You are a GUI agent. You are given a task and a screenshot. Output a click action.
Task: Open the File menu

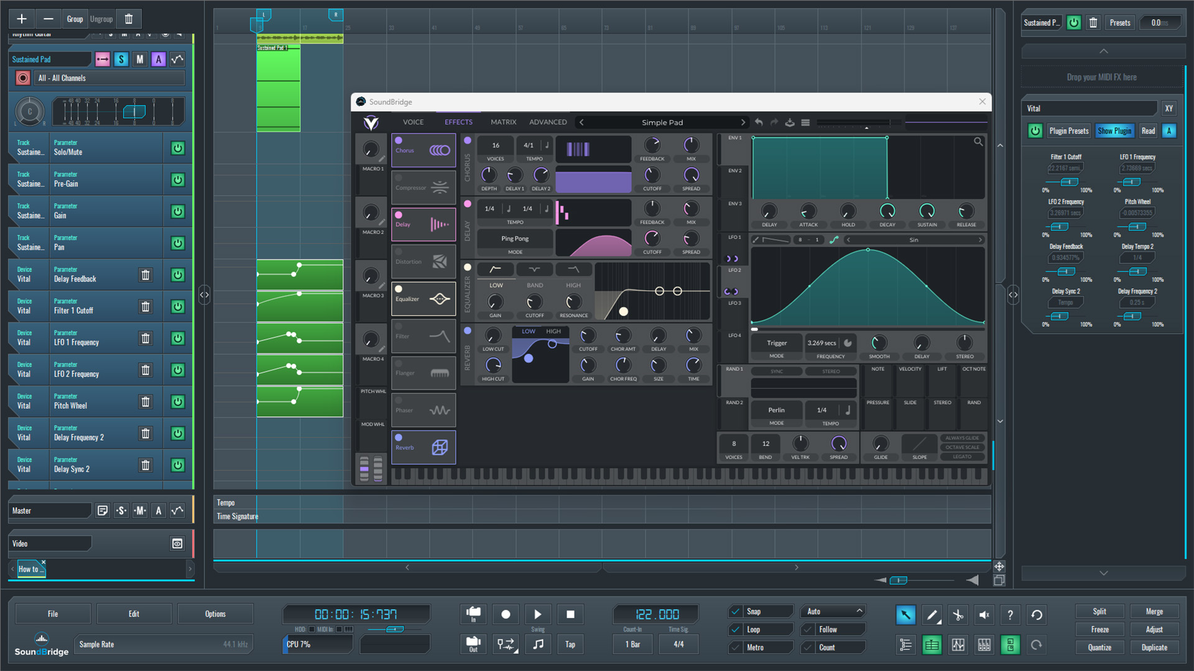click(x=53, y=614)
